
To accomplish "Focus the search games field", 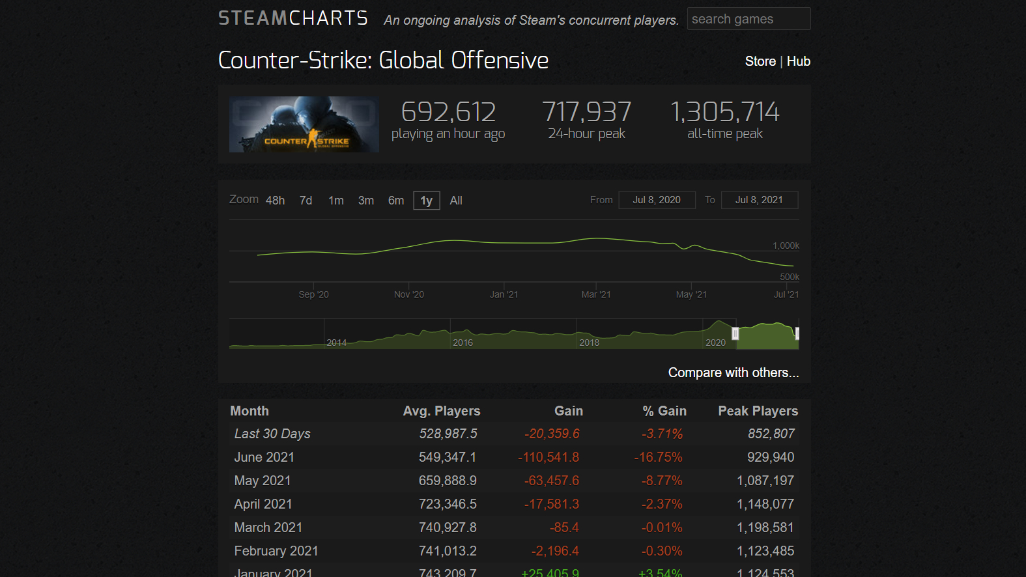I will pyautogui.click(x=748, y=19).
